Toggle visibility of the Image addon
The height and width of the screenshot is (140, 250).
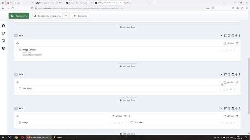tap(119, 123)
